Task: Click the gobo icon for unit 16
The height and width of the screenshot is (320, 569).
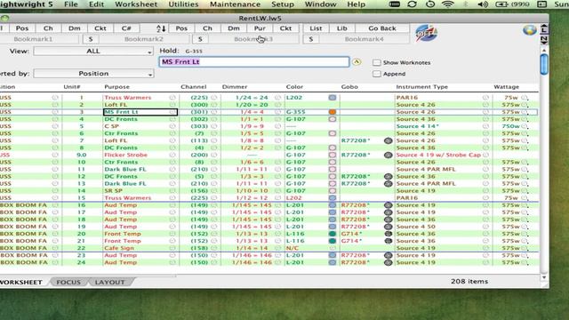Action: [389, 205]
